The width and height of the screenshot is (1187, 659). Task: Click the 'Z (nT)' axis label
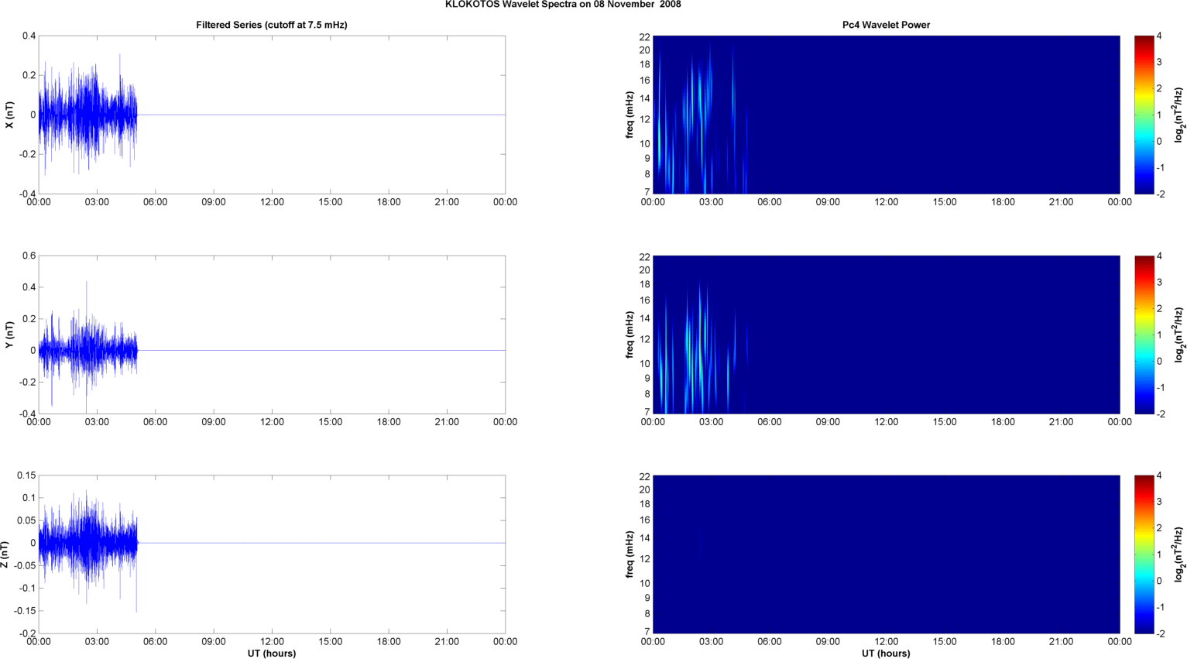(5, 554)
